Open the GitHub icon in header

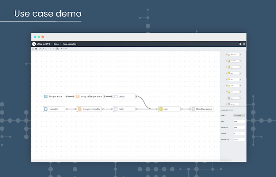coord(240,44)
